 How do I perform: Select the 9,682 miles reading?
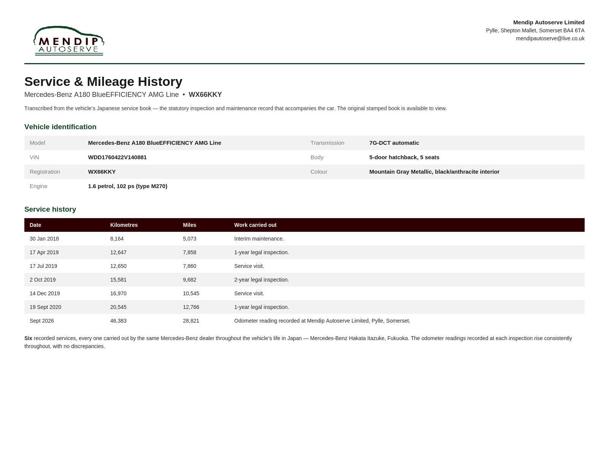pos(190,280)
